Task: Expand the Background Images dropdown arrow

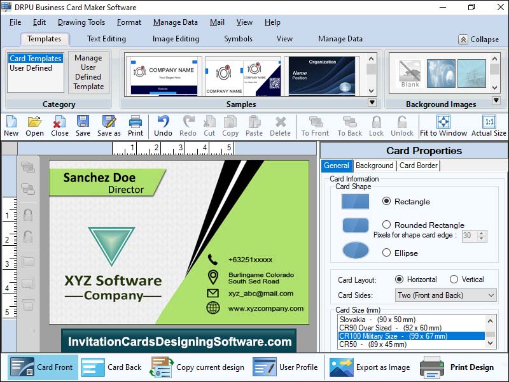Action: [496, 101]
